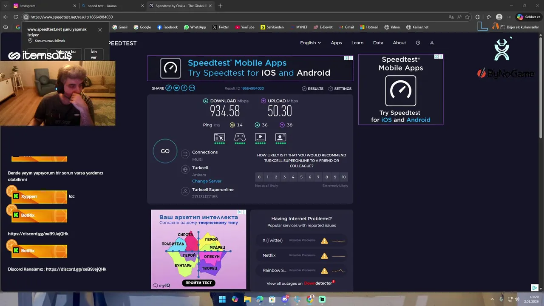Click the help question mark icon
544x306 pixels.
(418, 42)
